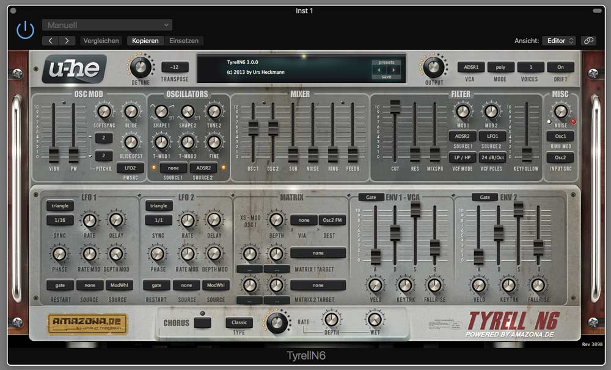
Task: Select the red noise indicator
Action: pyautogui.click(x=573, y=122)
